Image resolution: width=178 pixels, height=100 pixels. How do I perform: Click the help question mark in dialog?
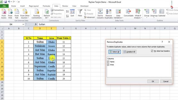(x=162, y=42)
